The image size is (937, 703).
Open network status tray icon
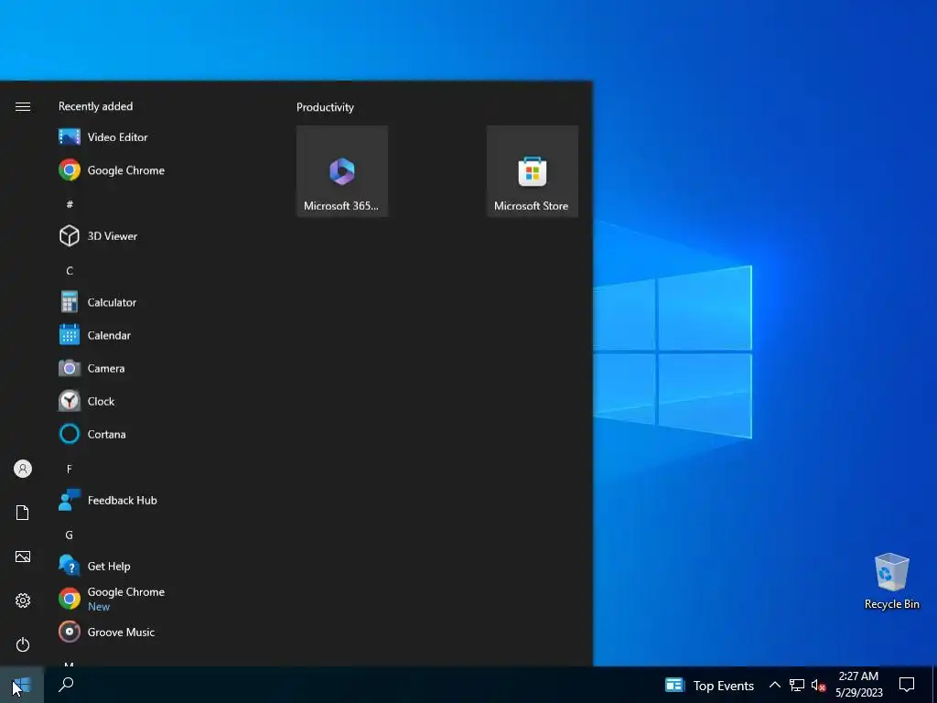pos(797,685)
